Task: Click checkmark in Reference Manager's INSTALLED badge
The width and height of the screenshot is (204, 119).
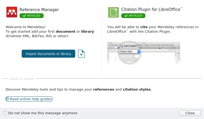Action: [x=24, y=16]
